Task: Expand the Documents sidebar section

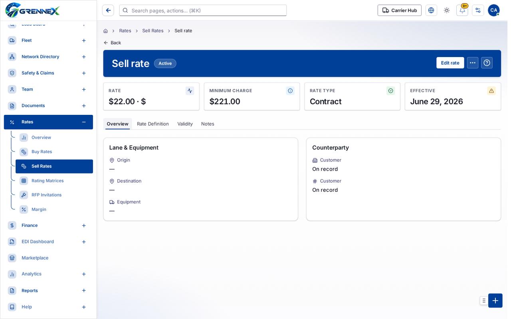Action: [84, 106]
